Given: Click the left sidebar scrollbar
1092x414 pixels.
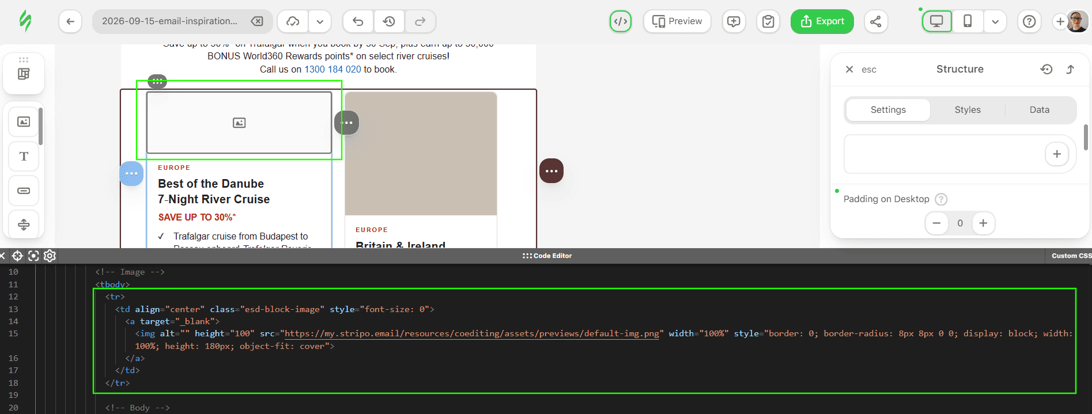Looking at the screenshot, I should point(40,126).
